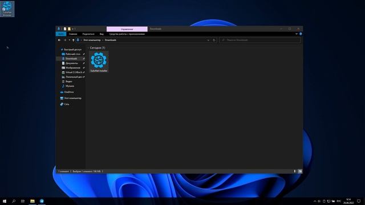The image size is (365, 205).
Task: Go up one folder level
Action: 74,40
